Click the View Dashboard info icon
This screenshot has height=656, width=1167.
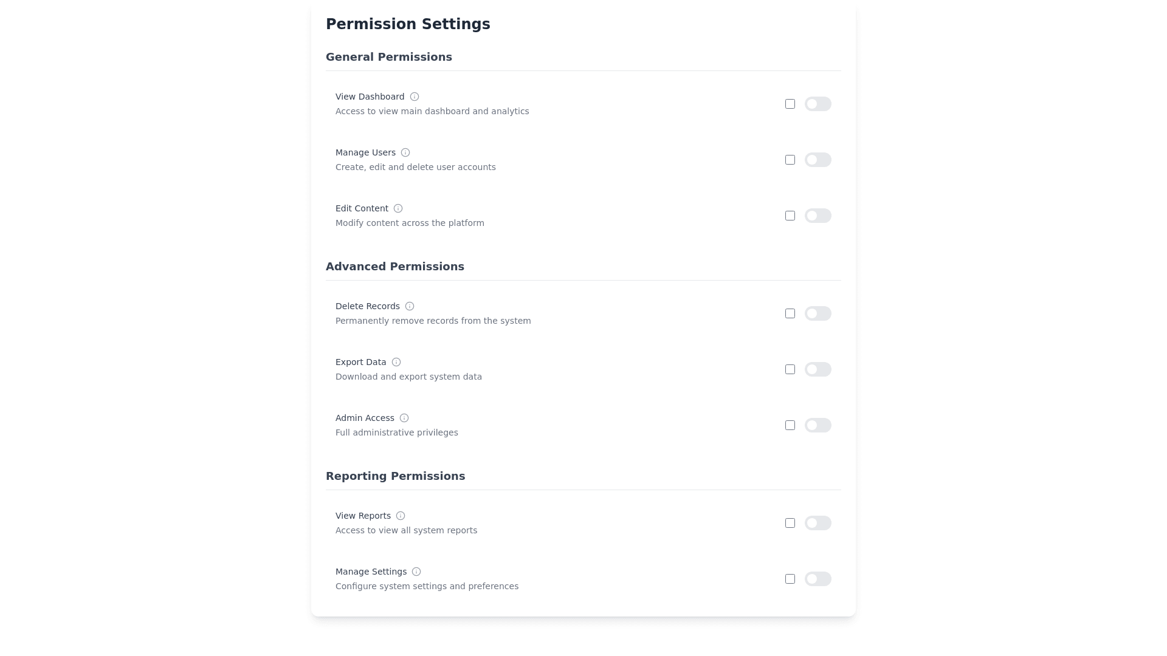[x=415, y=96]
